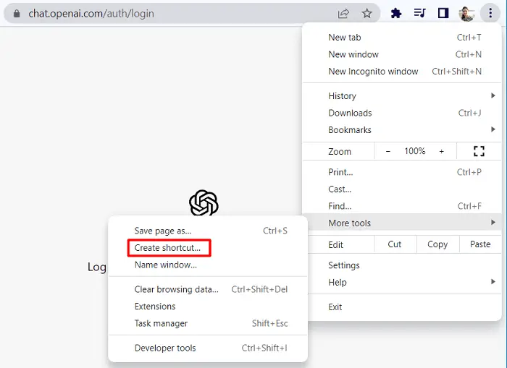Expand the More tools submenu
The height and width of the screenshot is (368, 507).
click(401, 223)
